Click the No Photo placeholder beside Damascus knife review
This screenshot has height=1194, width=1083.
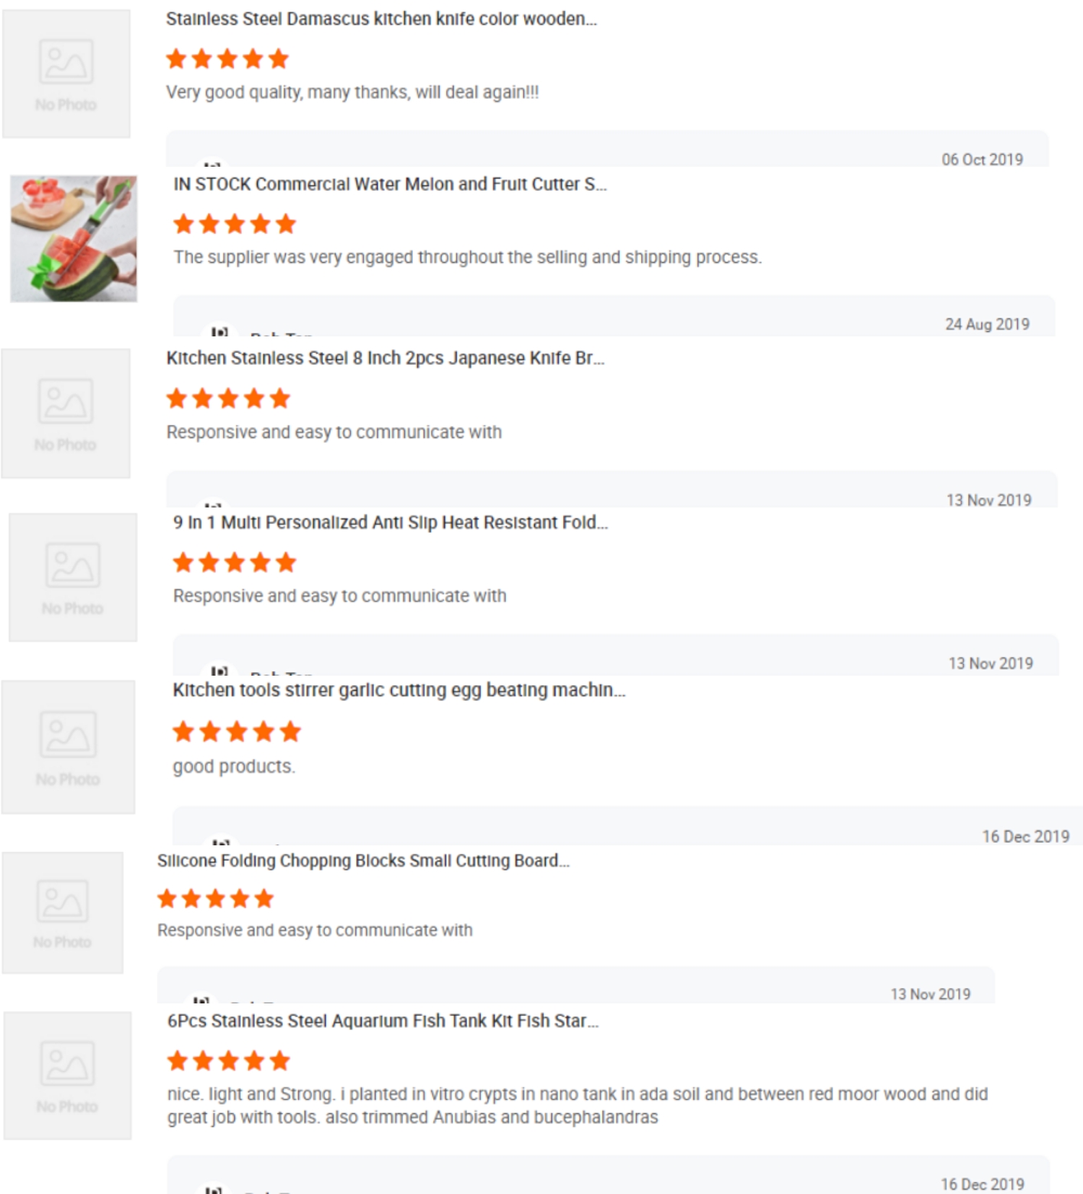coord(66,74)
